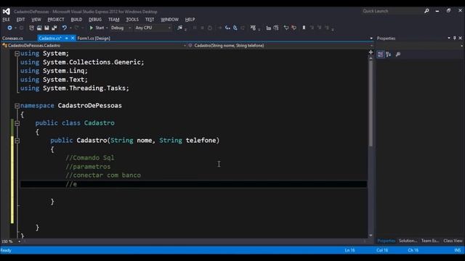Toggle a bookmark with the toolbar icon

pos(304,28)
